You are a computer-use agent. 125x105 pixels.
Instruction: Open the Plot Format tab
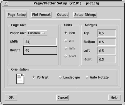click(41, 15)
